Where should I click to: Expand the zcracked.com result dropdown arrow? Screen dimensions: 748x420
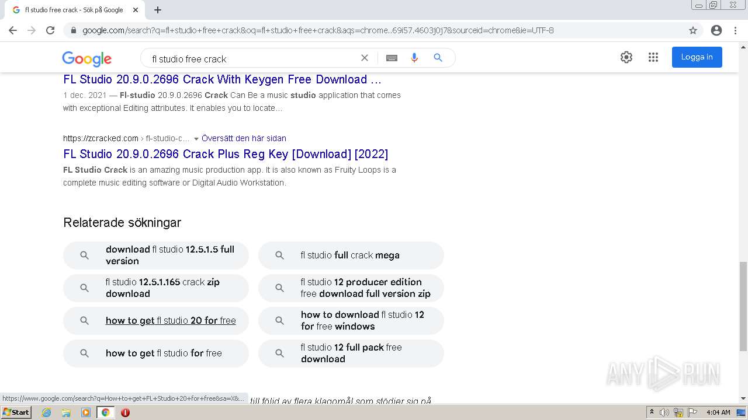tap(196, 139)
